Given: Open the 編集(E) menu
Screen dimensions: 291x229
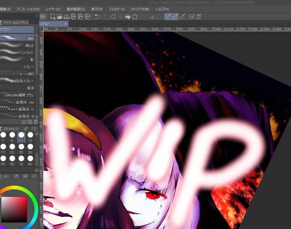Looking at the screenshot, I should coord(5,9).
